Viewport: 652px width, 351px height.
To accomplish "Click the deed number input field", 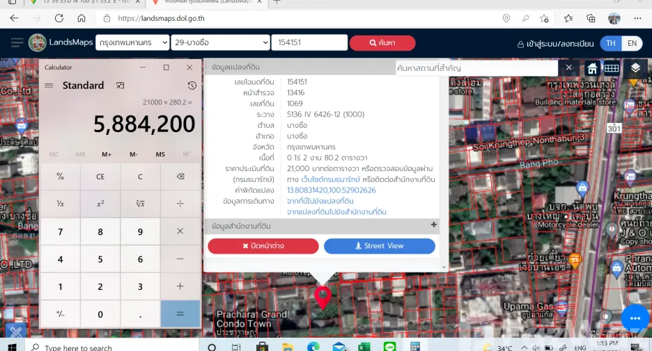I will (x=309, y=42).
